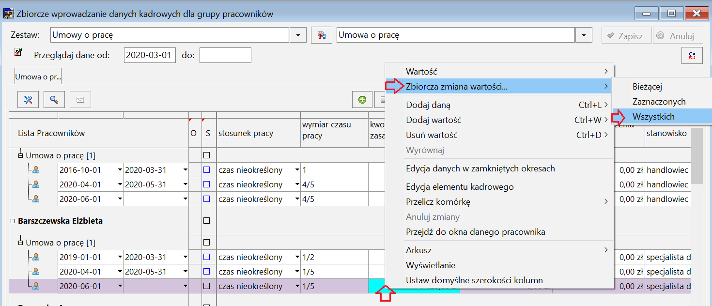712x306 pixels.
Task: Choose Bieżącej from the submenu
Action: 662,87
